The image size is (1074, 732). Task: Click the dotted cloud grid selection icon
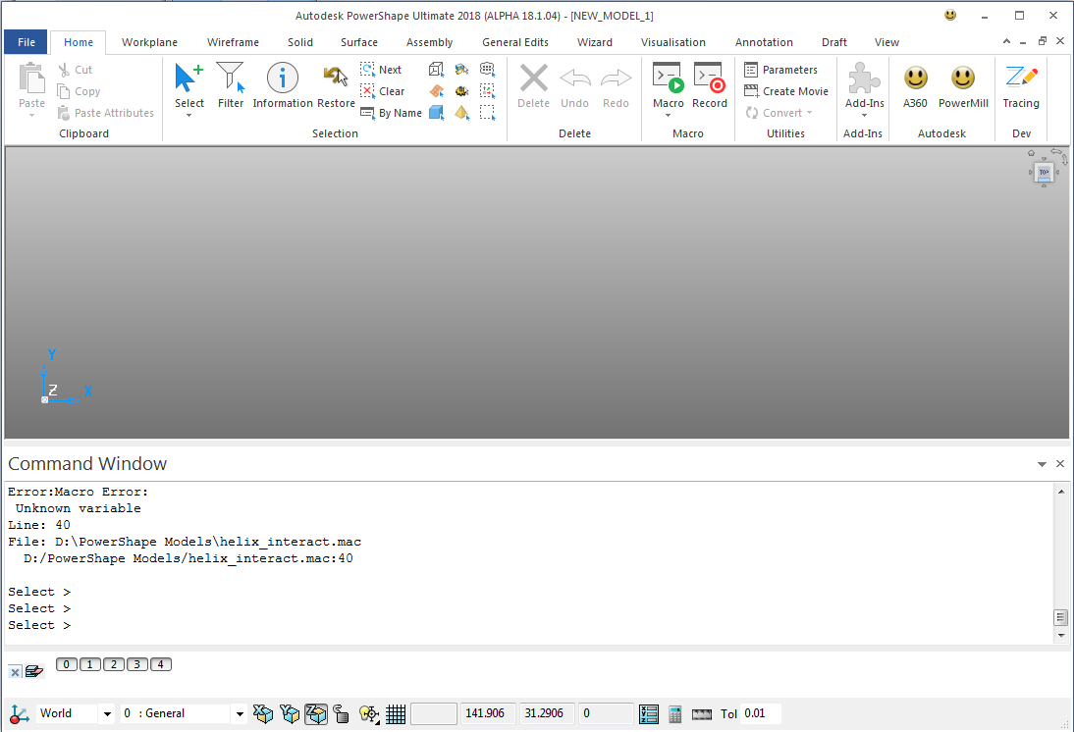[487, 69]
